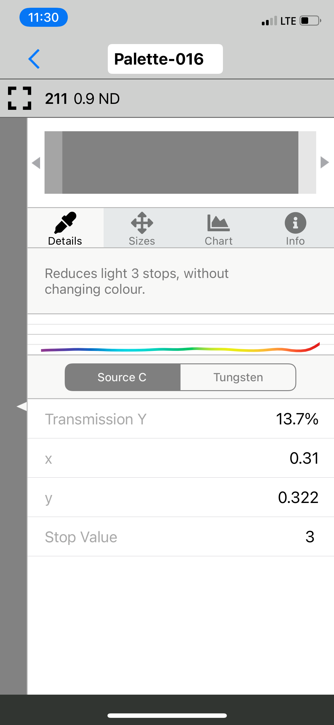
Task: Switch to the Chart tab label
Action: pos(219,241)
